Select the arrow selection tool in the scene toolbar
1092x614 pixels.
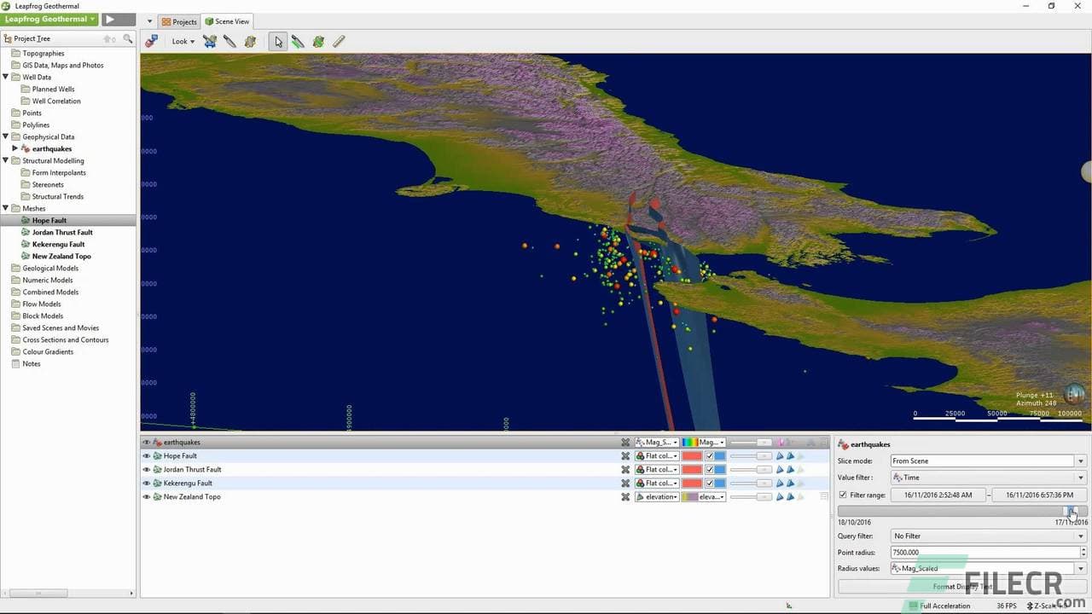[x=277, y=41]
